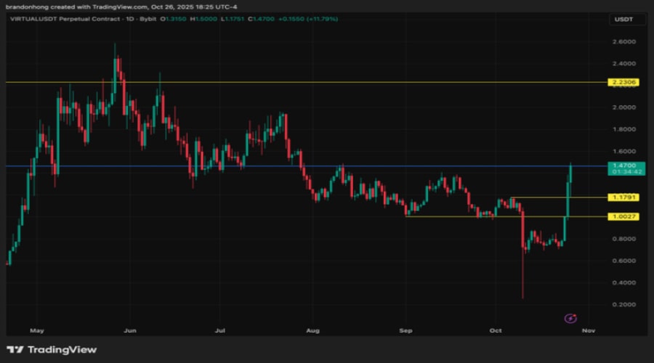Click the Nov label on time axis
The height and width of the screenshot is (363, 654).
click(589, 330)
